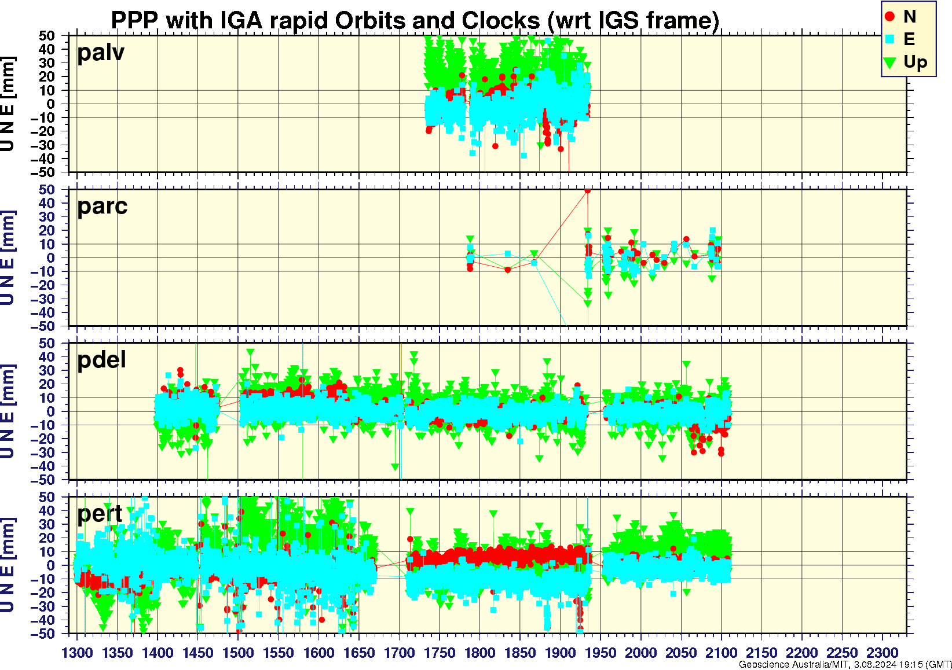This screenshot has width=952, height=670.
Task: Click the x-axis tick label 2250
Action: (842, 653)
